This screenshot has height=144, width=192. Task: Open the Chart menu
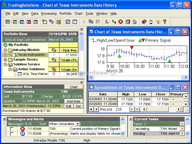point(78,13)
